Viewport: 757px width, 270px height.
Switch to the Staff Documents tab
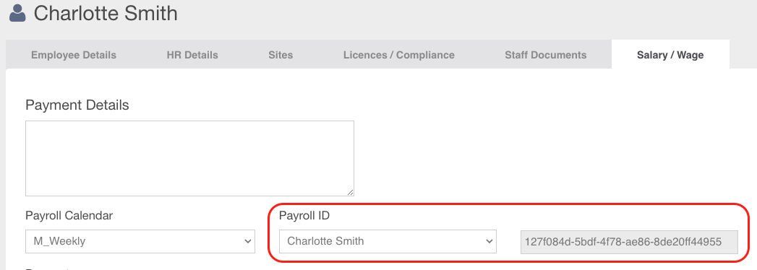point(546,55)
